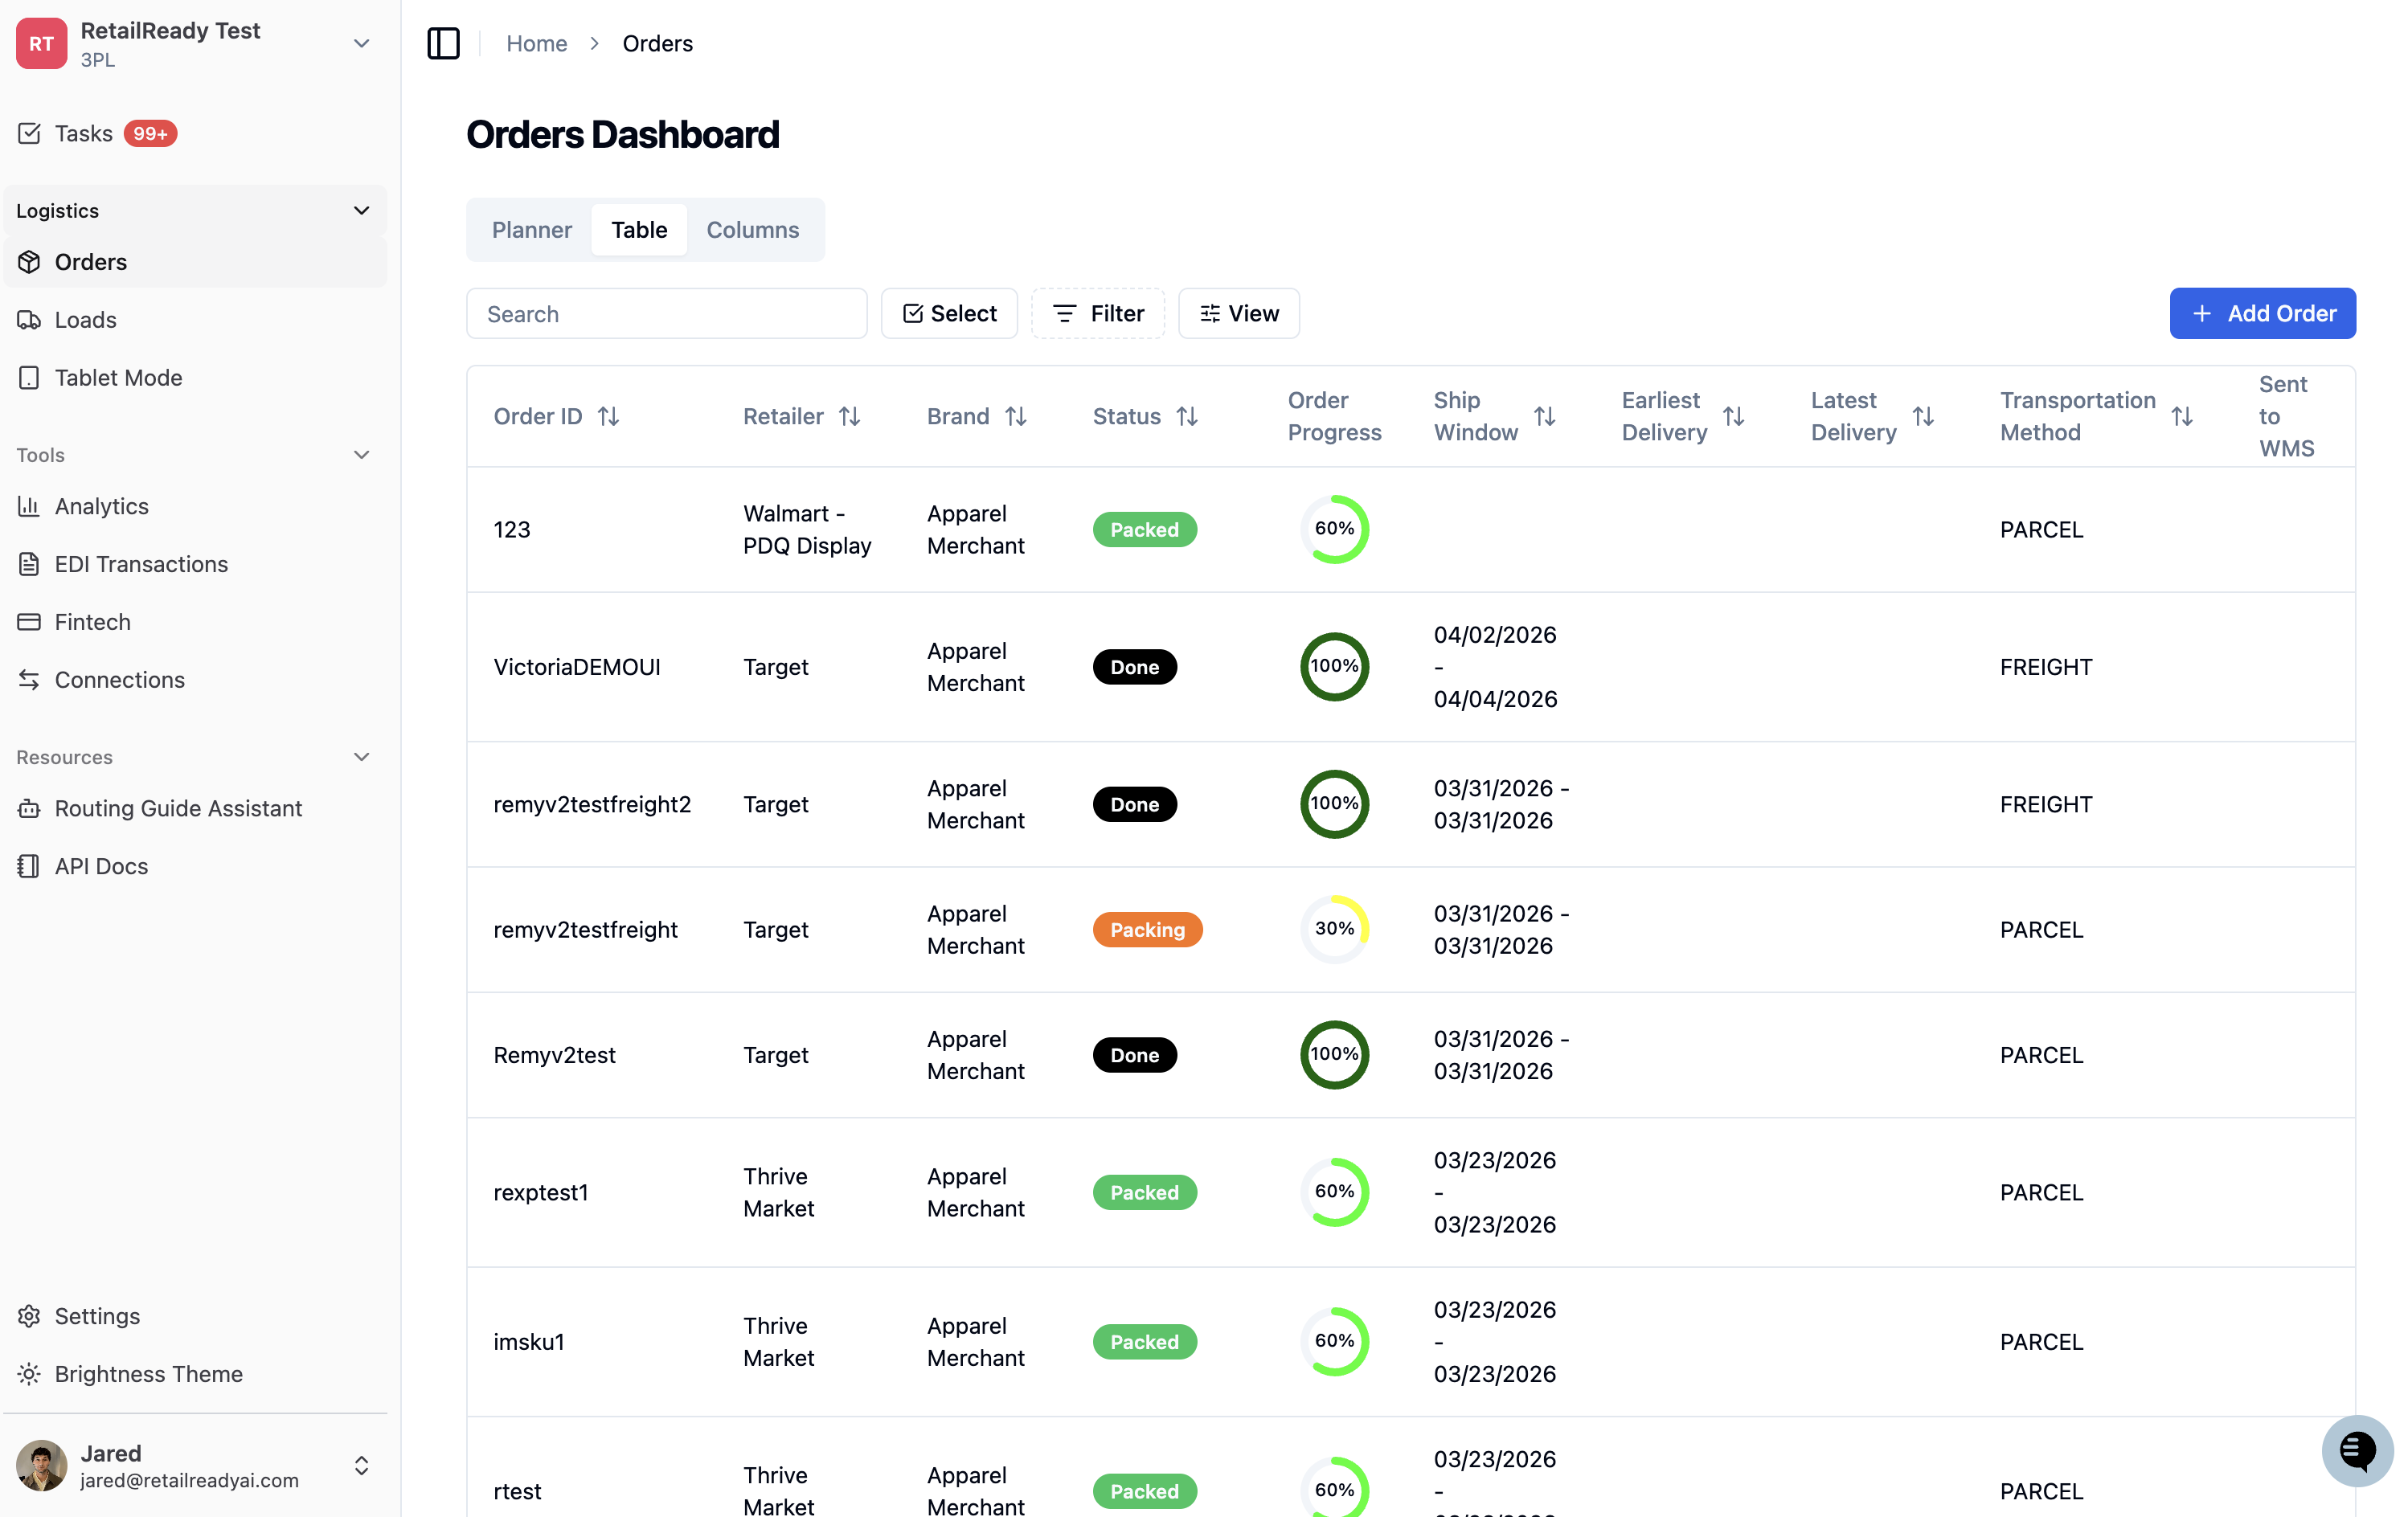Image resolution: width=2408 pixels, height=1517 pixels.
Task: Collapse the Logistics section chevron
Action: coord(362,211)
